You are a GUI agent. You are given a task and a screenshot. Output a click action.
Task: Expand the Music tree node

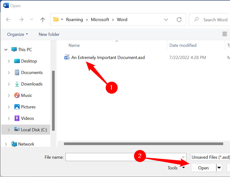click(x=8, y=95)
